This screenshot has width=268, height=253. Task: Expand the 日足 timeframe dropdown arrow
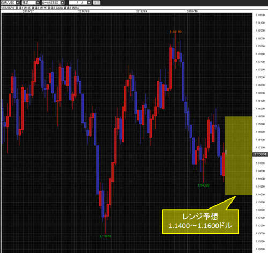(x=38, y=3)
